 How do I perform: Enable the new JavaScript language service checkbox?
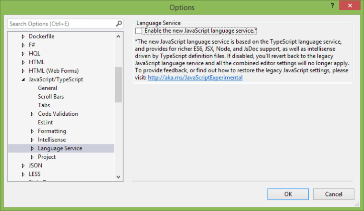coord(139,31)
